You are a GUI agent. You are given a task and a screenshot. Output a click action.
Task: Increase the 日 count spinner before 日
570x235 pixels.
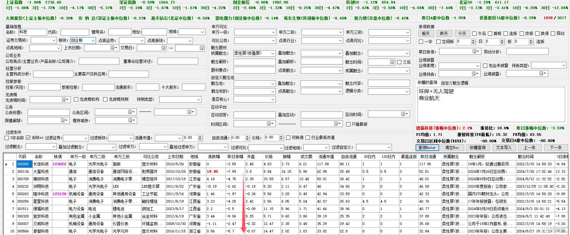pos(473,41)
